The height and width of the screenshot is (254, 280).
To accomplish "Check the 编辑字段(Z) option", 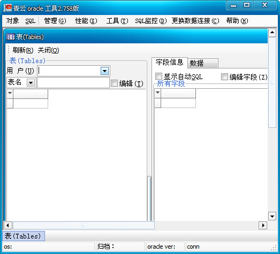I will [x=224, y=77].
